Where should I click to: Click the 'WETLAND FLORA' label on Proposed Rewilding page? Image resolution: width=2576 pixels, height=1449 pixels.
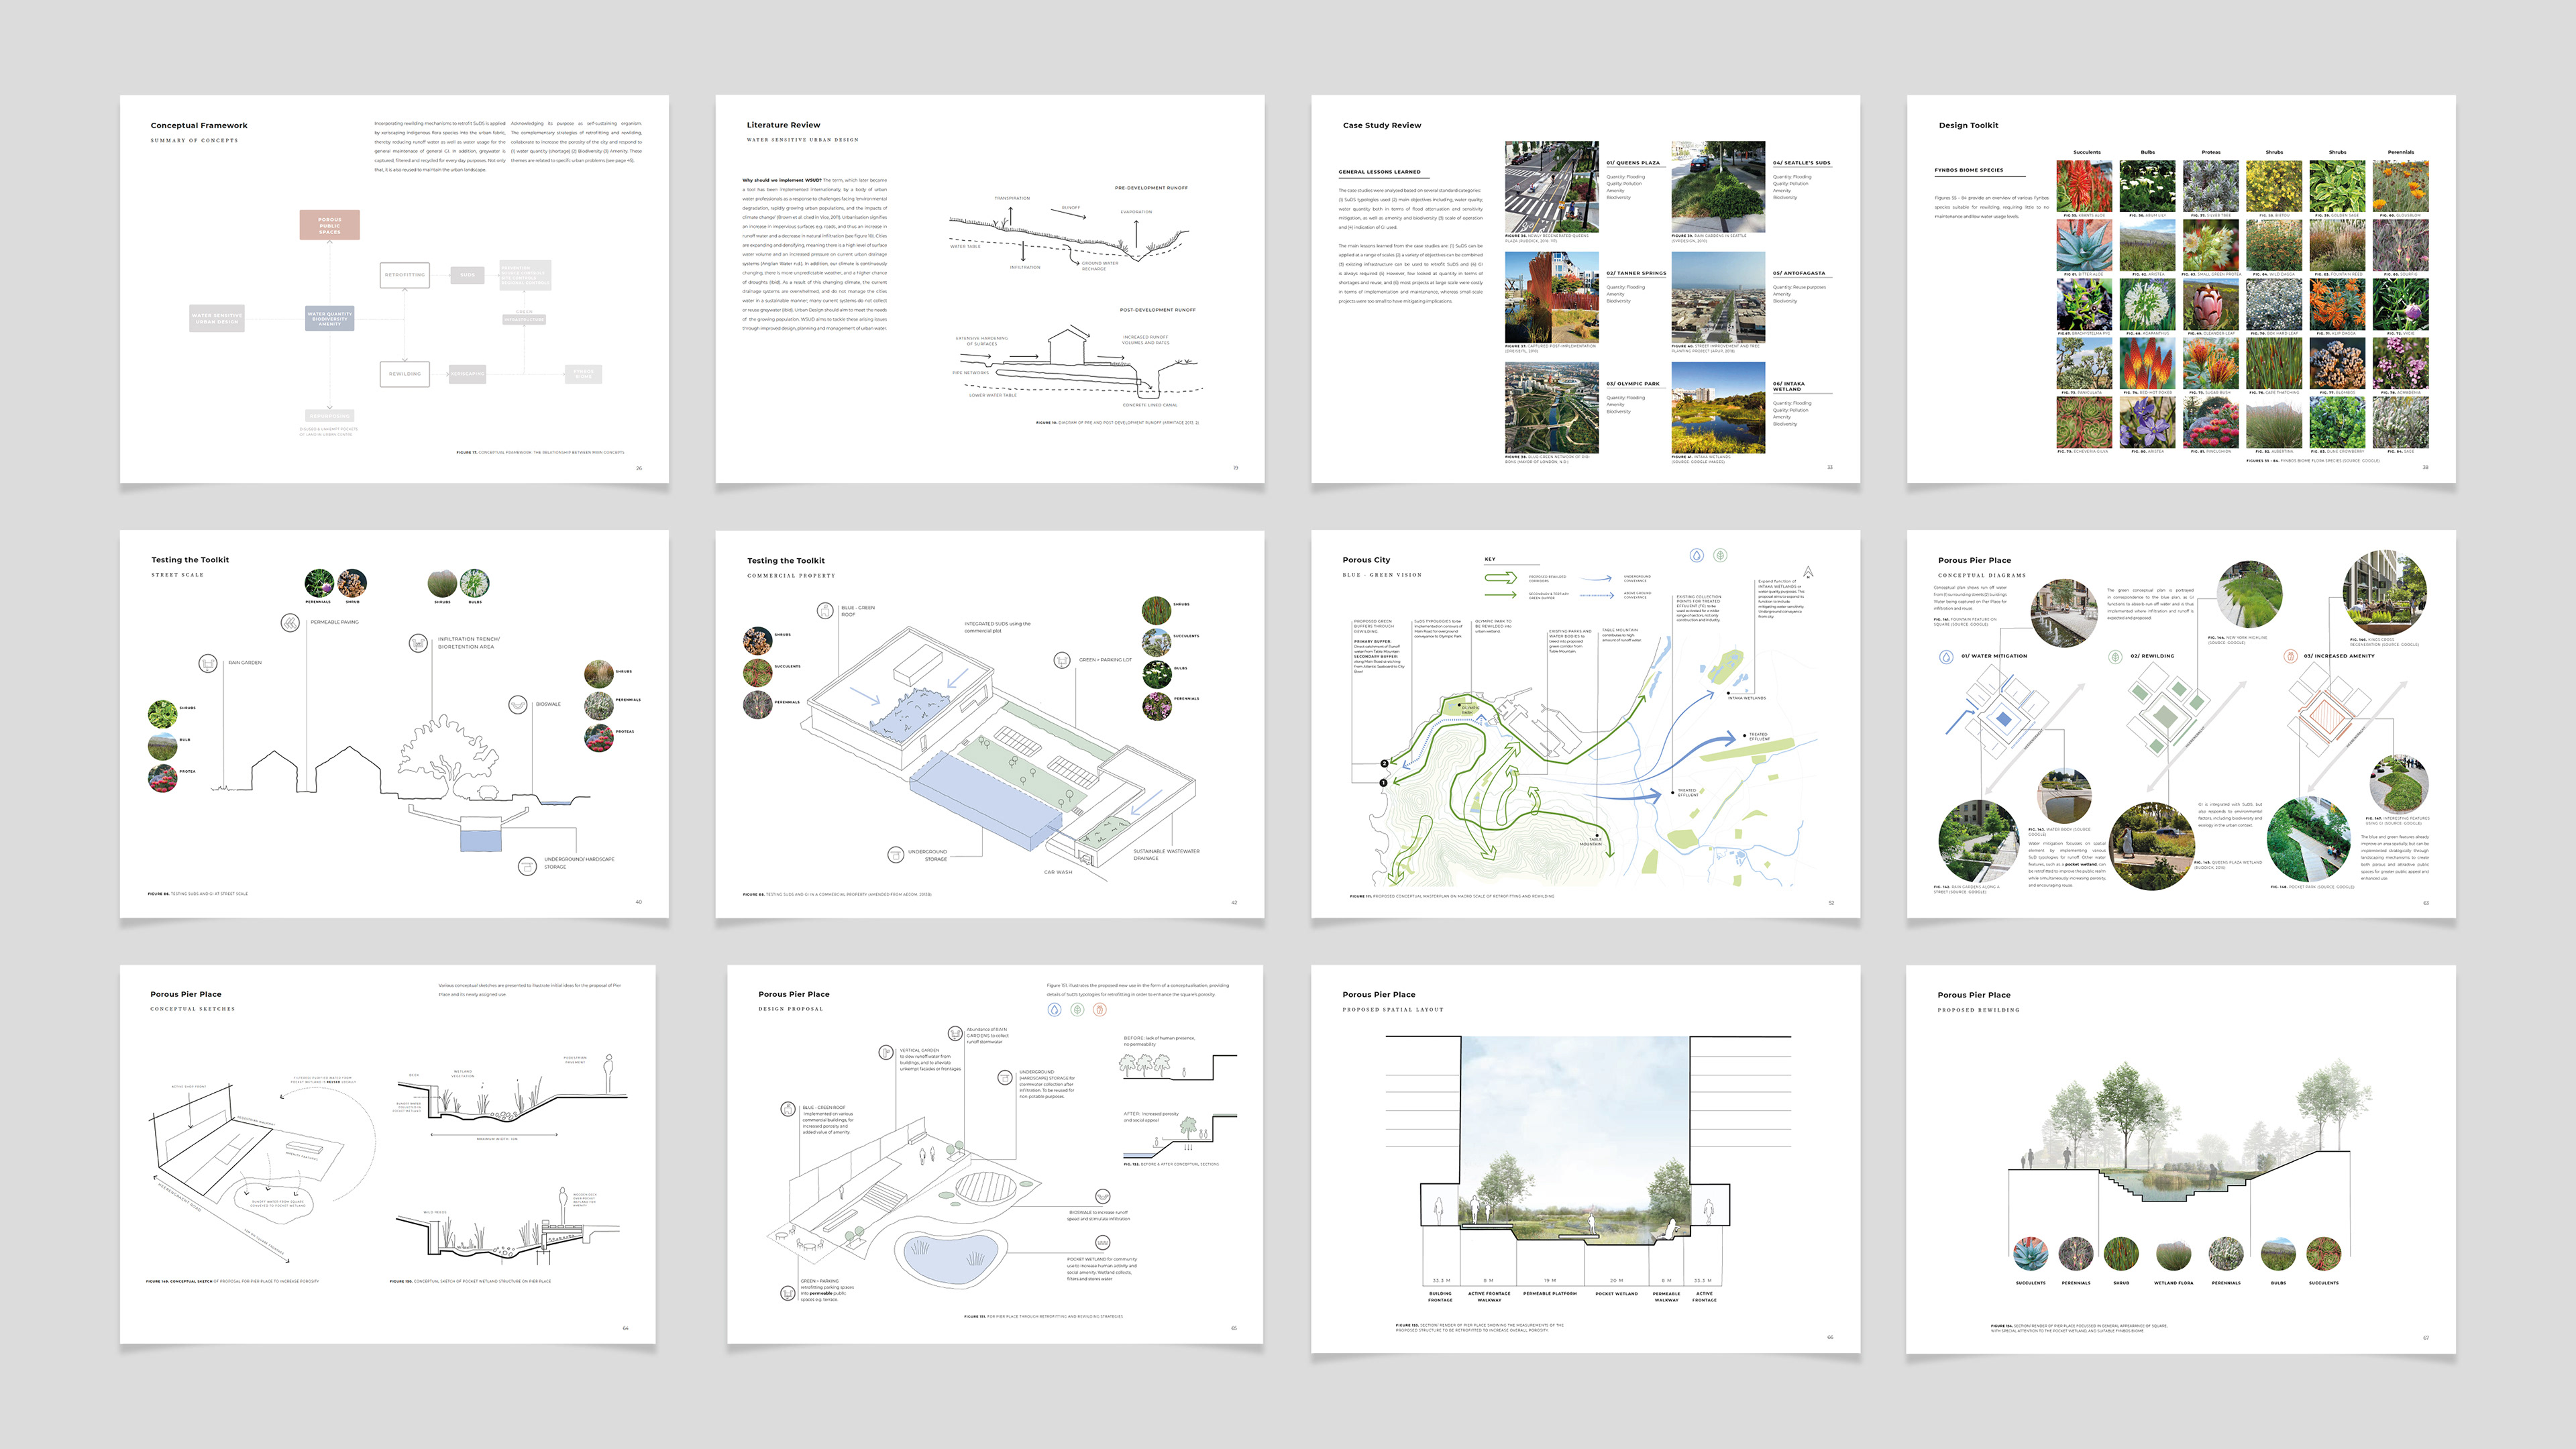click(x=2173, y=1283)
